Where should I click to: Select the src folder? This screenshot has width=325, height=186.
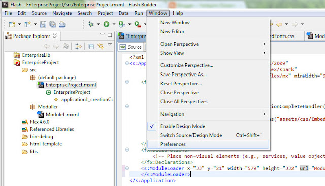pos(33,70)
